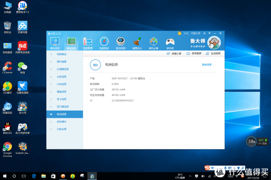The height and width of the screenshot is (180, 271).
Task: Open 游戏库 game library controller icon
Action: (x=170, y=42)
